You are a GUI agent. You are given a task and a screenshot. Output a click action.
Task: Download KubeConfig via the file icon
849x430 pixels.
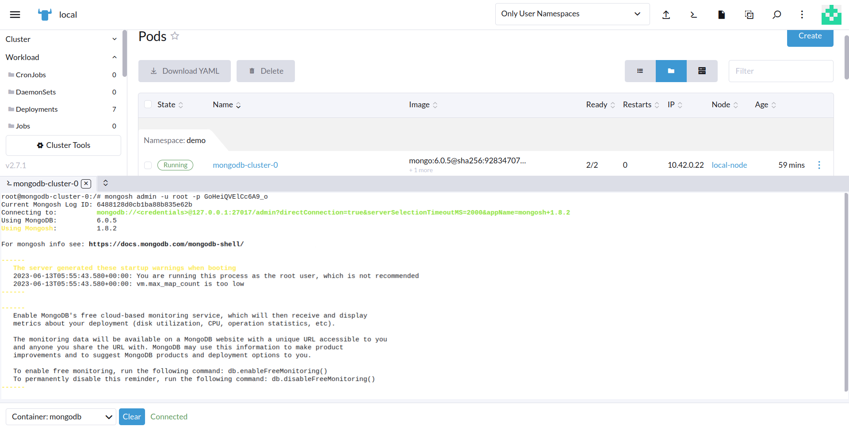[x=721, y=14]
